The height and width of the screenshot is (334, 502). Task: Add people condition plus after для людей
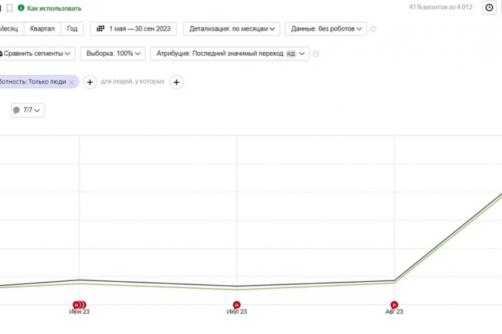coord(176,82)
